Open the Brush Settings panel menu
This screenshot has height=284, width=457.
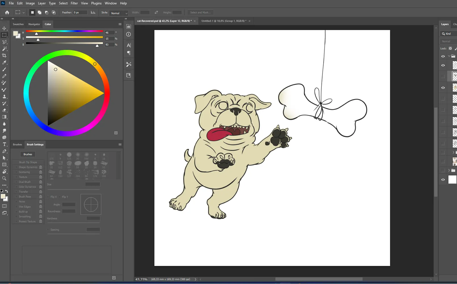120,145
